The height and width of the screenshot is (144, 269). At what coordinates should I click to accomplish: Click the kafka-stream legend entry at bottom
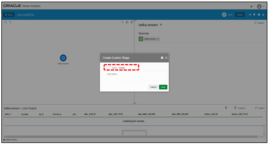10,140
